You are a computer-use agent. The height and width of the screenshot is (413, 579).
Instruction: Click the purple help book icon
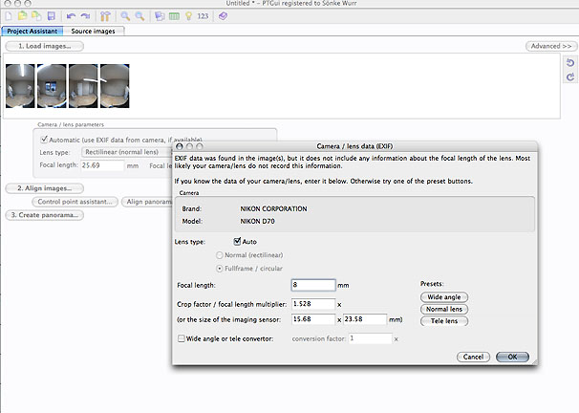tap(222, 17)
